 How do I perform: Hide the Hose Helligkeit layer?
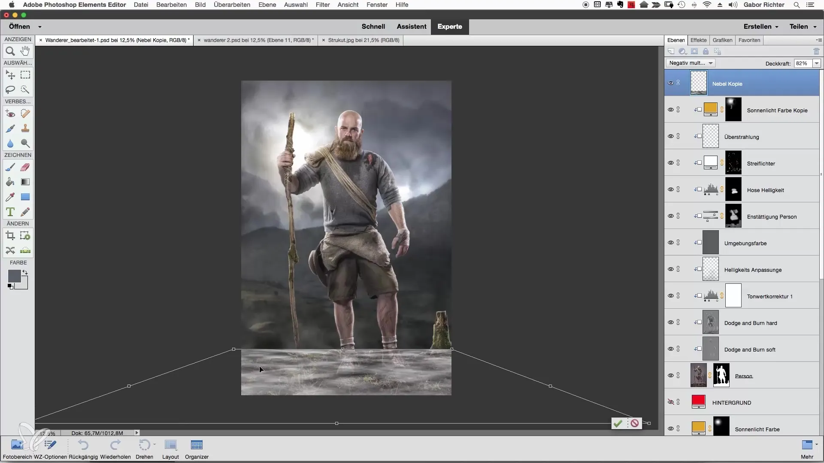point(671,189)
